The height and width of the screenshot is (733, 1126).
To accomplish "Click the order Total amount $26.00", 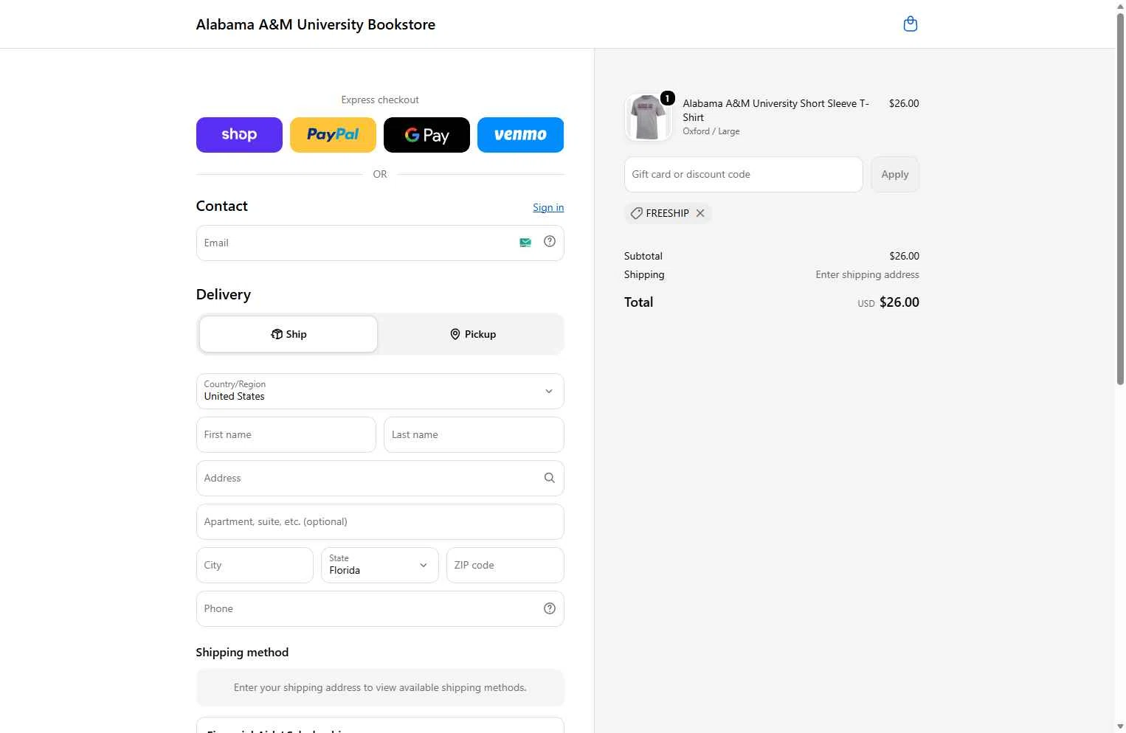I will point(899,302).
